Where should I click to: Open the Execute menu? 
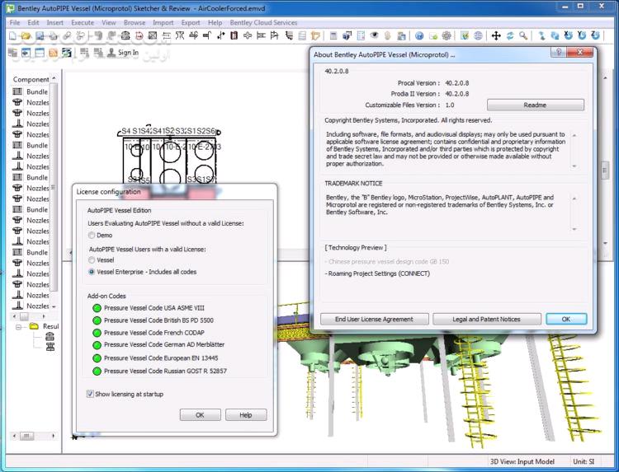(83, 23)
